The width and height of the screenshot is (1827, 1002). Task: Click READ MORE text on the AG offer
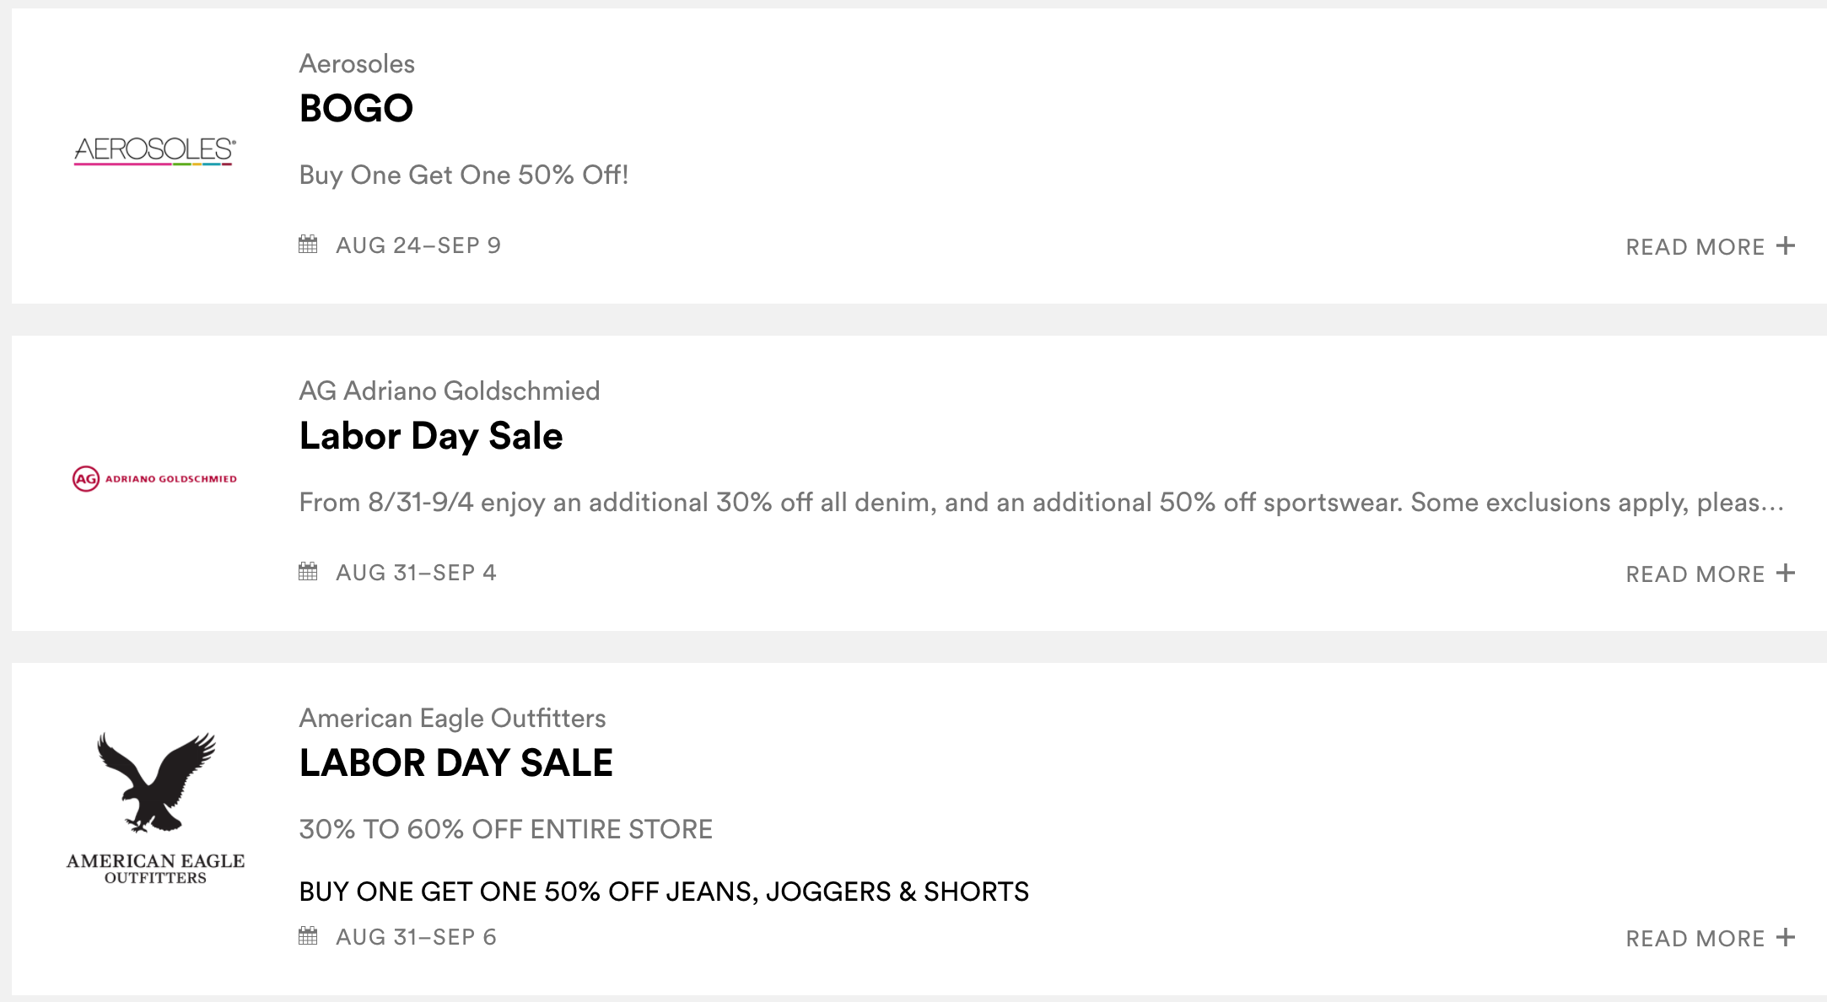(x=1695, y=574)
